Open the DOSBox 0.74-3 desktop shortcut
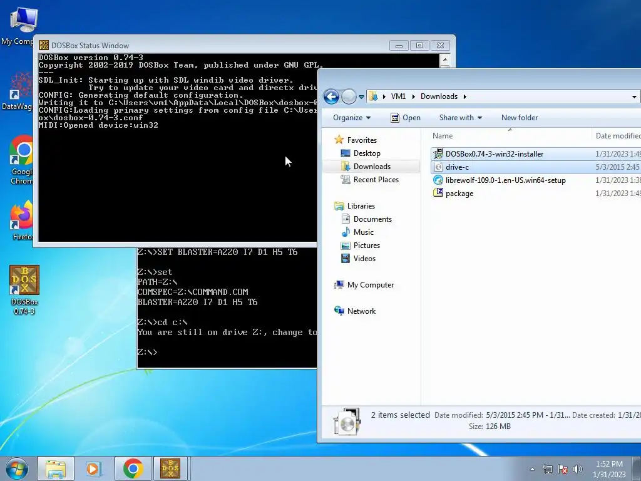Image resolution: width=641 pixels, height=481 pixels. (24, 289)
